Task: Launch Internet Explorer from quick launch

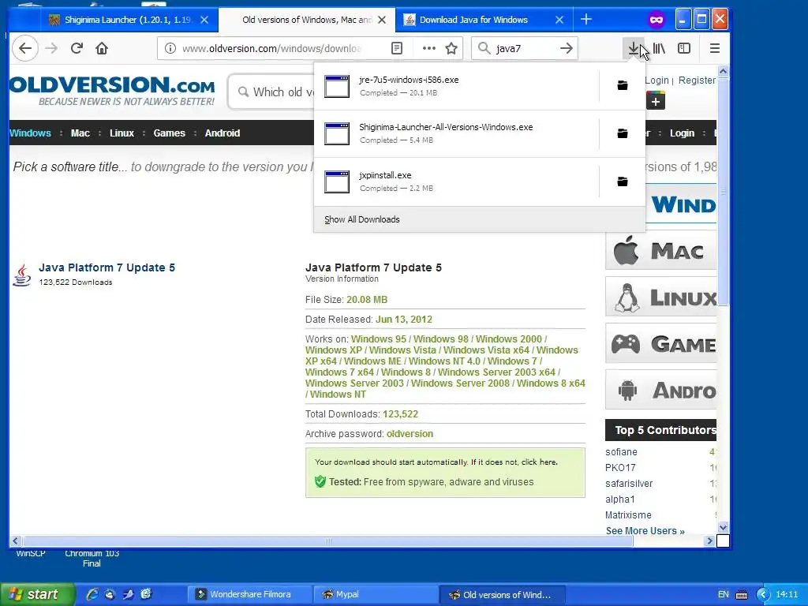Action: (92, 594)
